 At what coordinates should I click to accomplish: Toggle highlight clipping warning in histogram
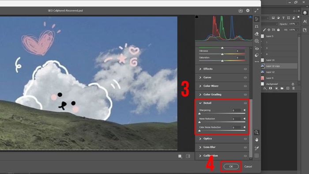click(x=250, y=17)
